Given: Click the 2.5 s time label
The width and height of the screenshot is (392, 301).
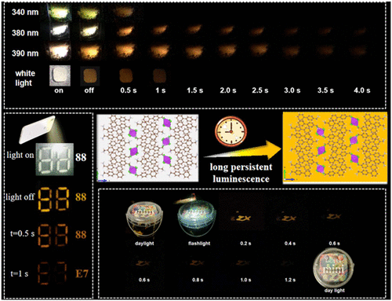Looking at the screenshot, I should coord(260,90).
